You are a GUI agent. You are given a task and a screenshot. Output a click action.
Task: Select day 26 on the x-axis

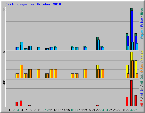(115, 110)
